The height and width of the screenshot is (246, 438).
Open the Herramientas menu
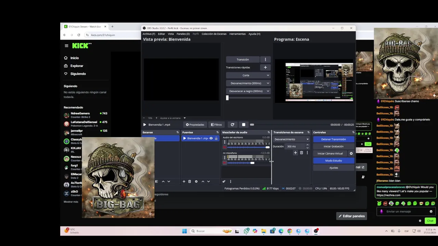[237, 34]
